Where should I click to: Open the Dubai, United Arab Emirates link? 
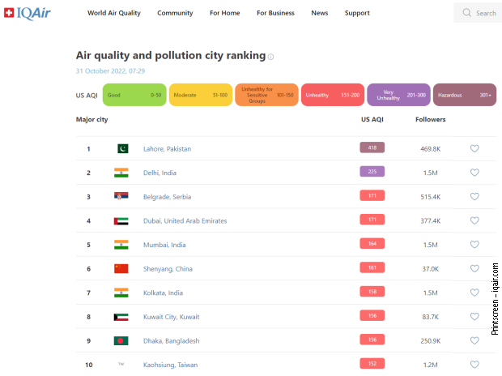tap(185, 221)
